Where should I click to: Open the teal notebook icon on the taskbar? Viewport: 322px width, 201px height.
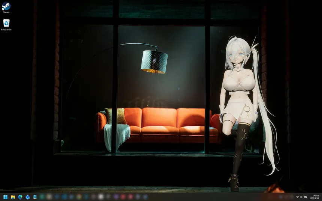35,197
